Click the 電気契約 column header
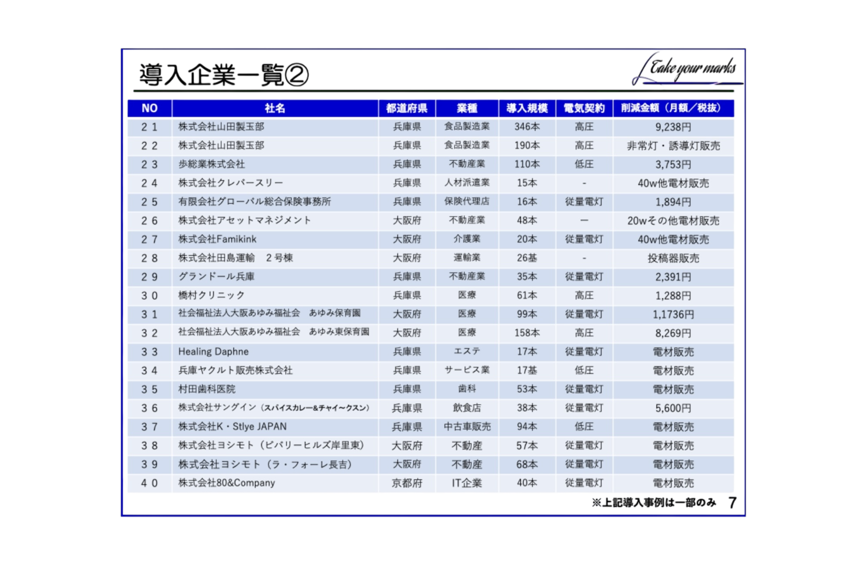This screenshot has width=846, height=564. [x=584, y=108]
